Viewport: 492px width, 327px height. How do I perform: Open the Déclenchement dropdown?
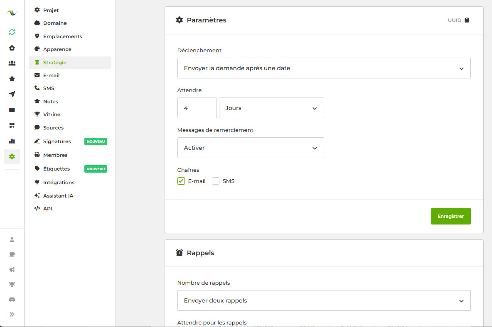pyautogui.click(x=324, y=68)
